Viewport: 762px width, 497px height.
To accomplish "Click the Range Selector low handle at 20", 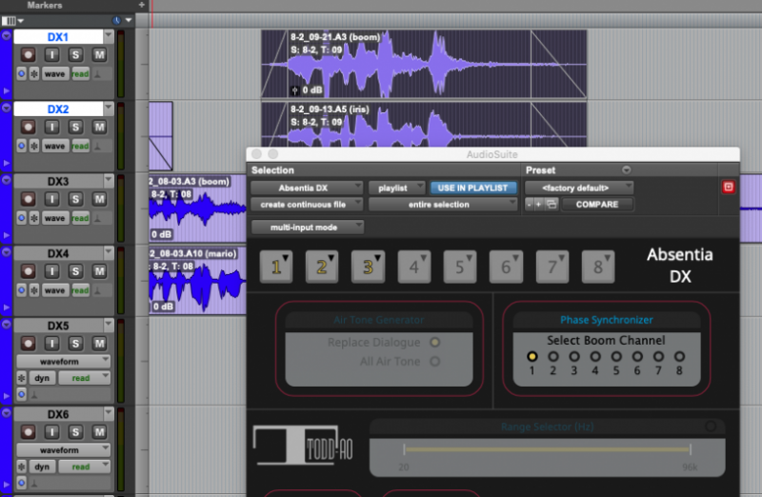I will click(x=404, y=449).
